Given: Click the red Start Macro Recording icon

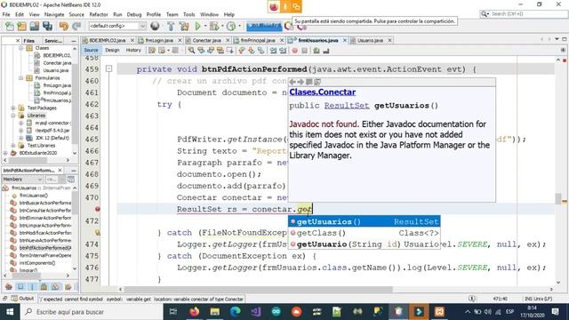Looking at the screenshot, I should click(294, 51).
